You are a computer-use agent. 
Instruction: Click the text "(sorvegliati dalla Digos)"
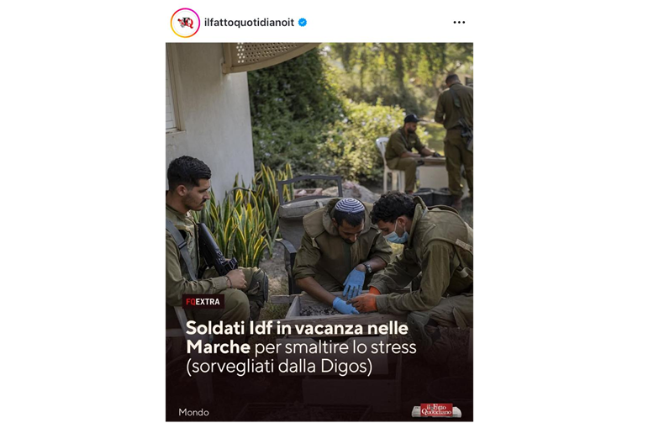coord(279,367)
